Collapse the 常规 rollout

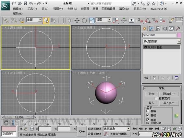162,88
